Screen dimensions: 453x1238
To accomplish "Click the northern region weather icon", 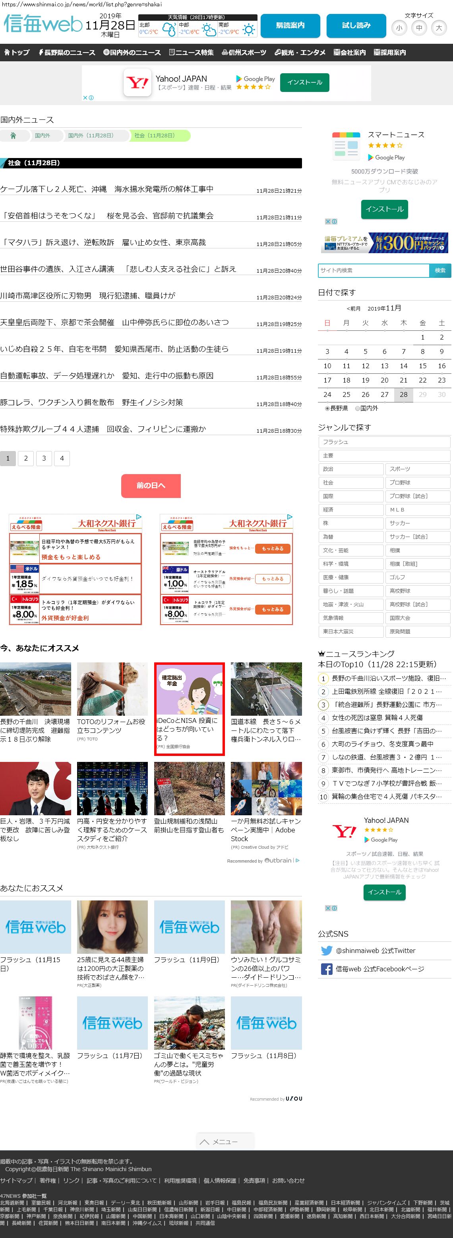I will [x=168, y=31].
